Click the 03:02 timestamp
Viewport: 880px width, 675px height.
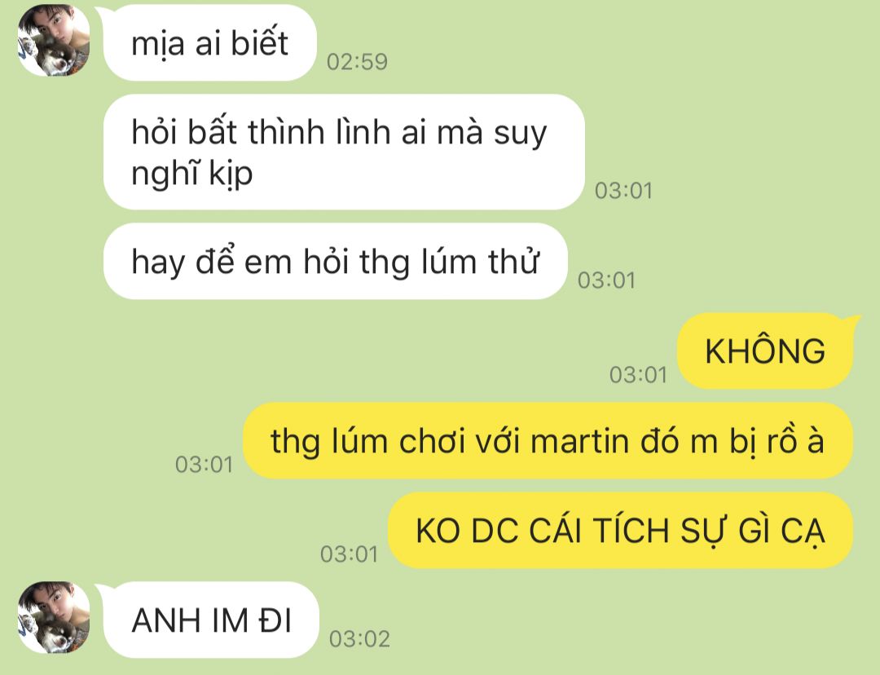click(359, 639)
